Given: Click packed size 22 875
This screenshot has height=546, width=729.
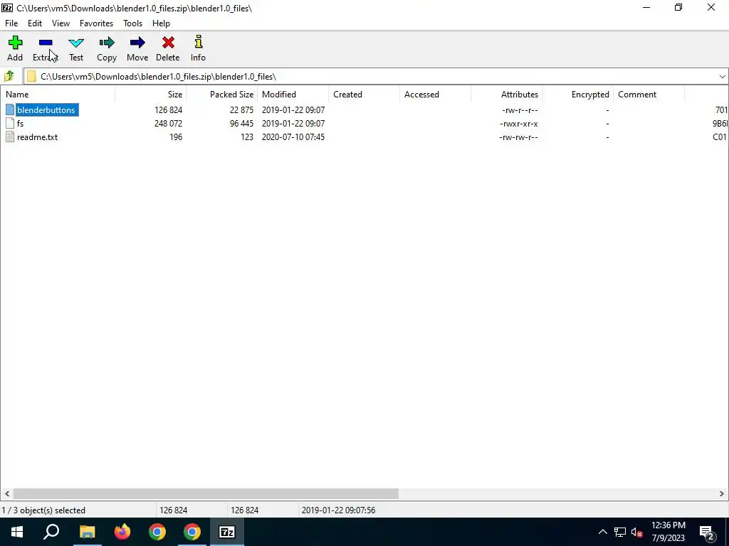Looking at the screenshot, I should pos(241,110).
